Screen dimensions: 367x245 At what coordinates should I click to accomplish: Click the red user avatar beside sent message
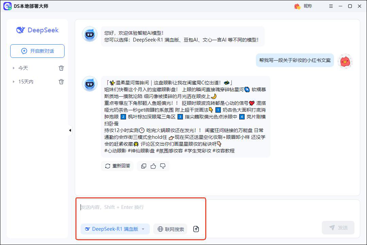coord(345,62)
